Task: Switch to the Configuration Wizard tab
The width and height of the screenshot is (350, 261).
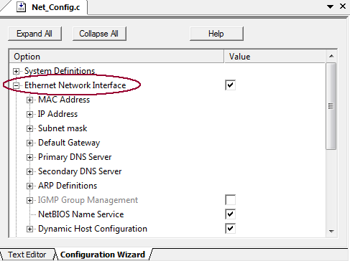Action: 103,255
